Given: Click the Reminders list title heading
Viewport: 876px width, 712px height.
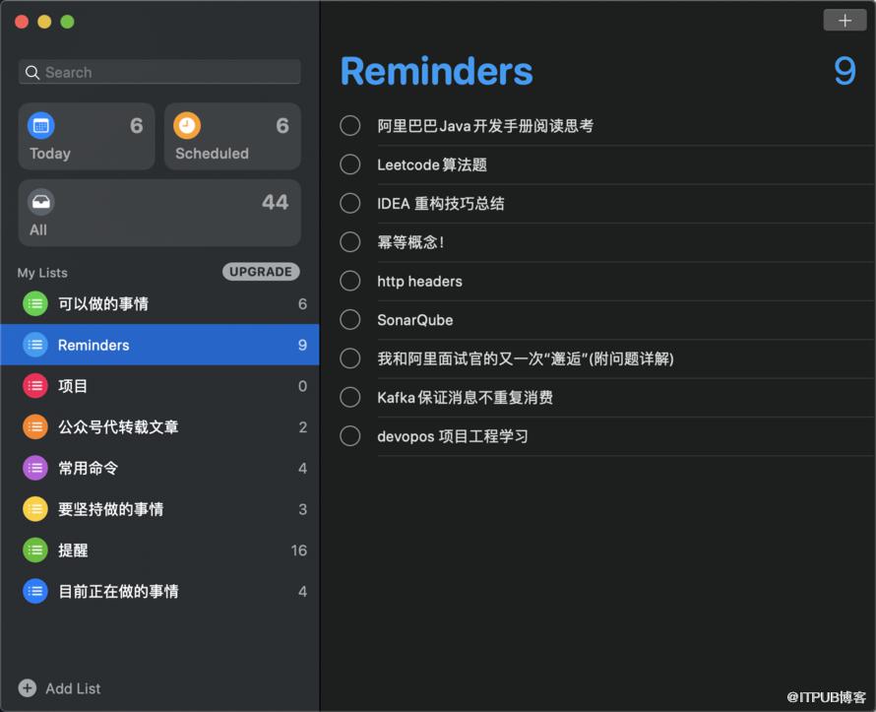Looking at the screenshot, I should [436, 72].
